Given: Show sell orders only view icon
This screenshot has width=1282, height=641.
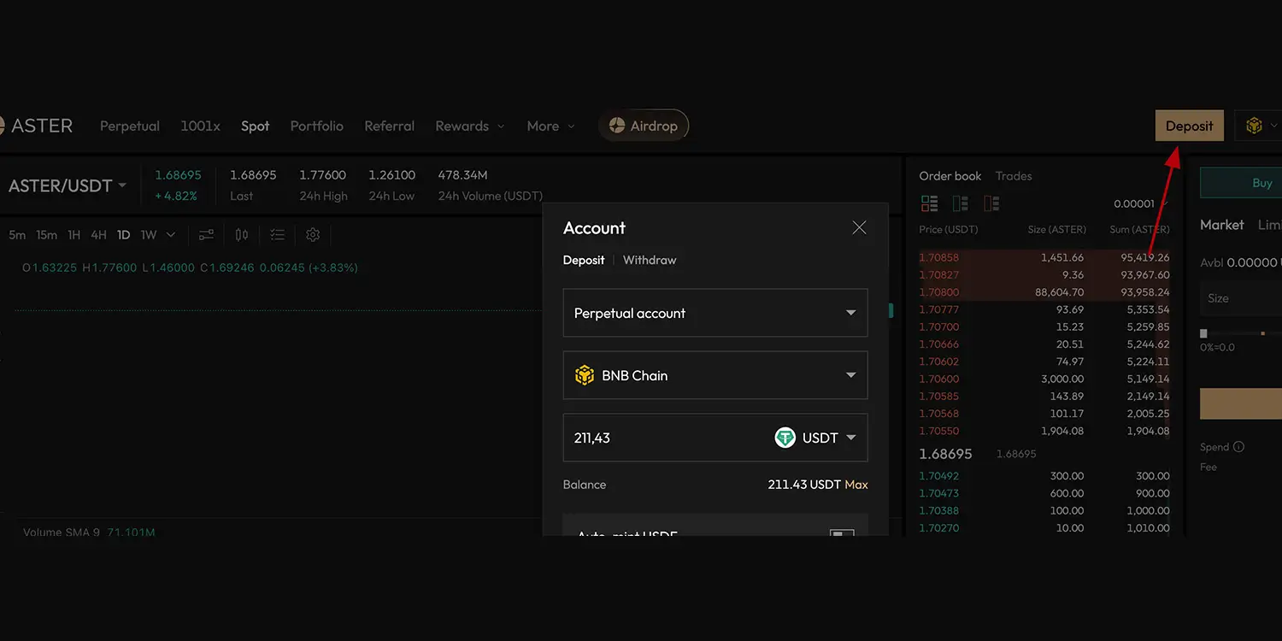Looking at the screenshot, I should pos(991,203).
